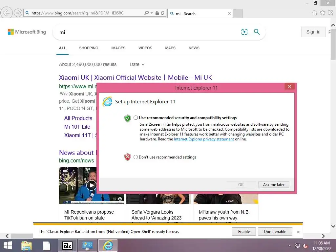336x252 pixels.
Task: Click the green shield check icon
Action: point(128,118)
